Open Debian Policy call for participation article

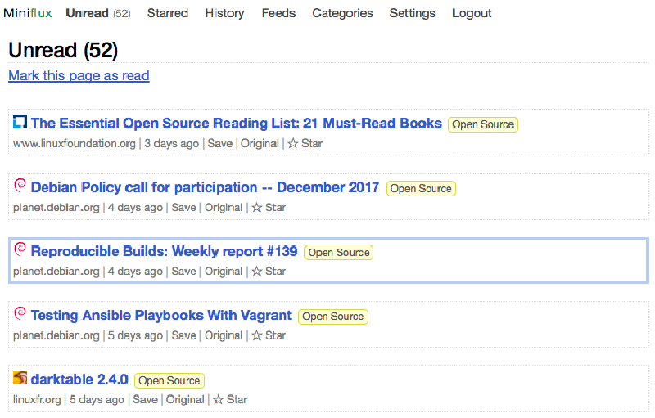click(205, 187)
